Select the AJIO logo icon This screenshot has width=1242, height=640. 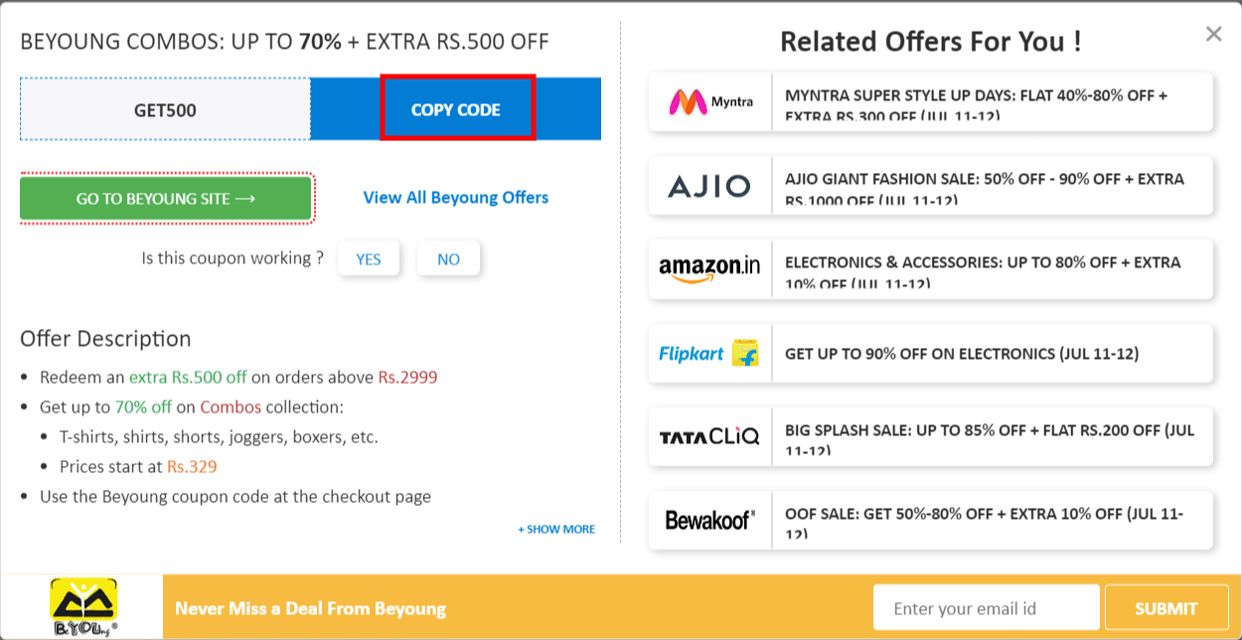pos(709,185)
